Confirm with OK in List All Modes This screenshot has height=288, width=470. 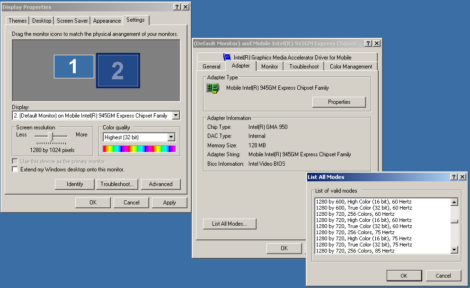pyautogui.click(x=404, y=276)
